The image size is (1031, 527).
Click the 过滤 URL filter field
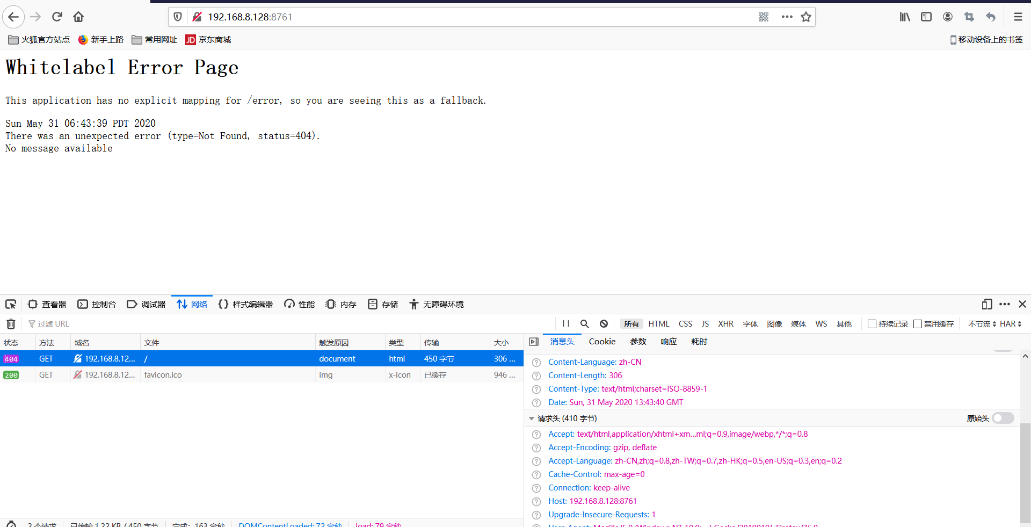click(290, 324)
